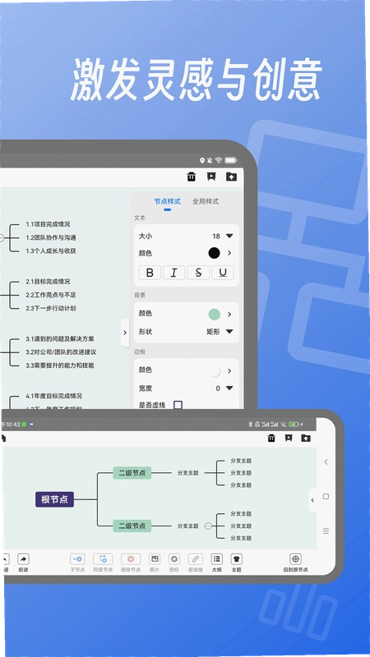Click the 前进 redo arrow icon
Viewport: 370px width, 657px height.
click(x=23, y=559)
